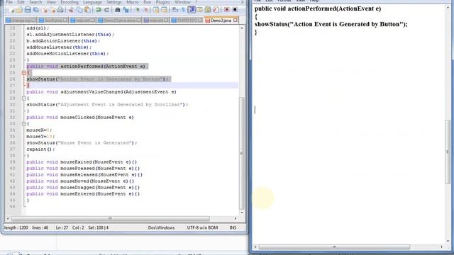This screenshot has width=454, height=255.
Task: Click the Paste clipboard icon
Action: tap(87, 10)
